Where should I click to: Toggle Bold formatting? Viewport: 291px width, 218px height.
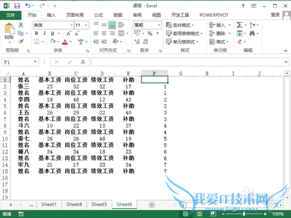pyautogui.click(x=37, y=33)
